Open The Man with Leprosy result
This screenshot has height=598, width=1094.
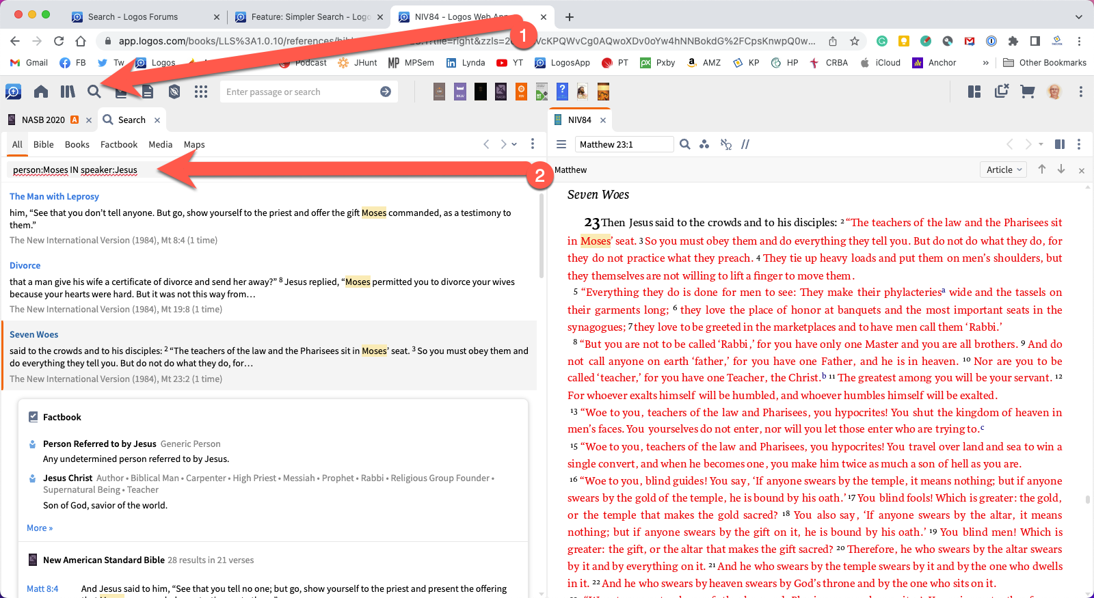[54, 196]
